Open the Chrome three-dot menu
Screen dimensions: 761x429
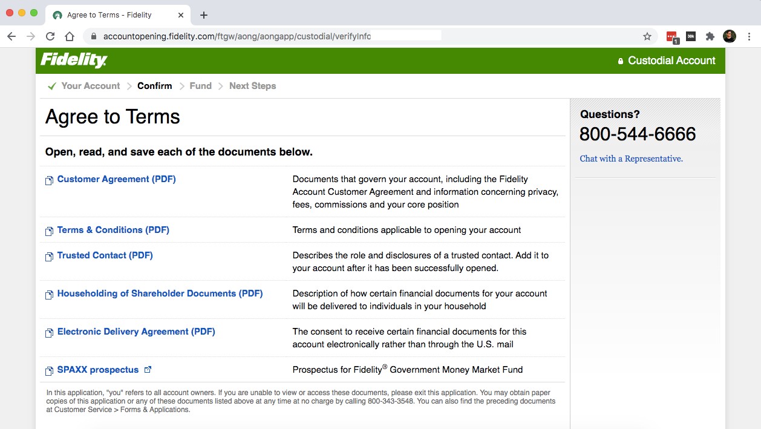point(749,36)
